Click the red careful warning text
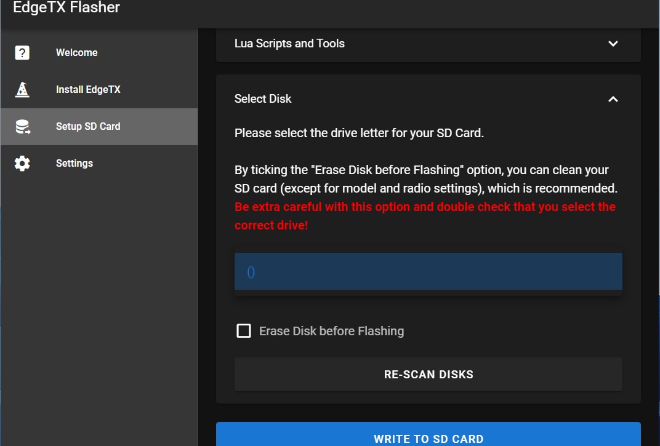 click(x=425, y=216)
